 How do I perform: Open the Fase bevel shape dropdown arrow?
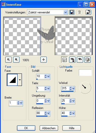point(20,80)
